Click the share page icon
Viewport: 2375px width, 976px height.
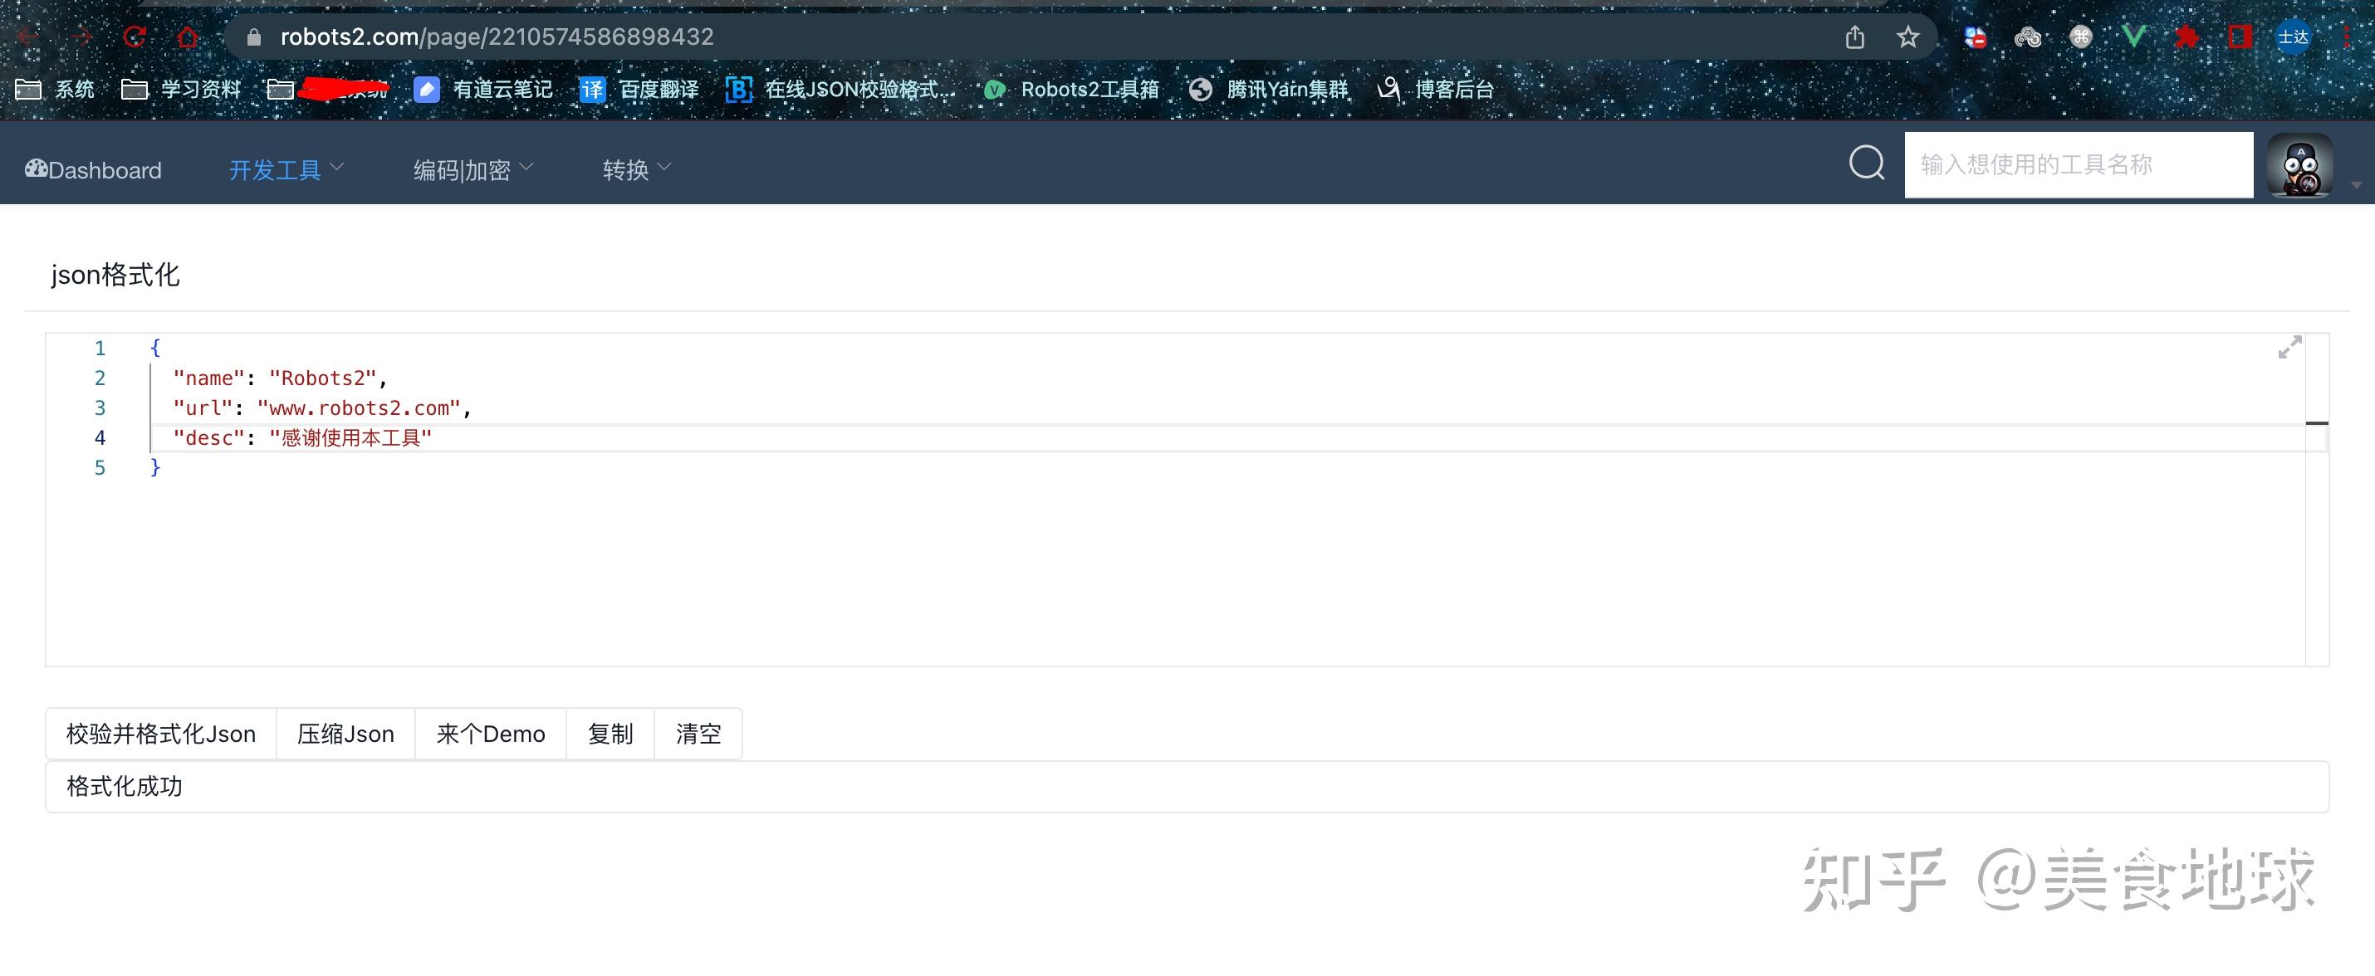(x=1855, y=37)
